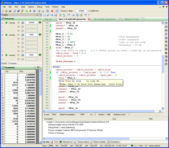
Task: Stop running process 4 with its blue square
Action: pyautogui.click(x=23, y=35)
